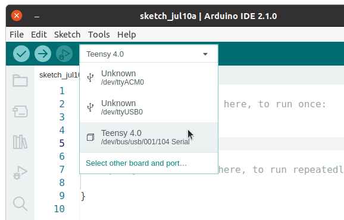Open the Library Manager books icon
This screenshot has width=344, height=220.
20,142
